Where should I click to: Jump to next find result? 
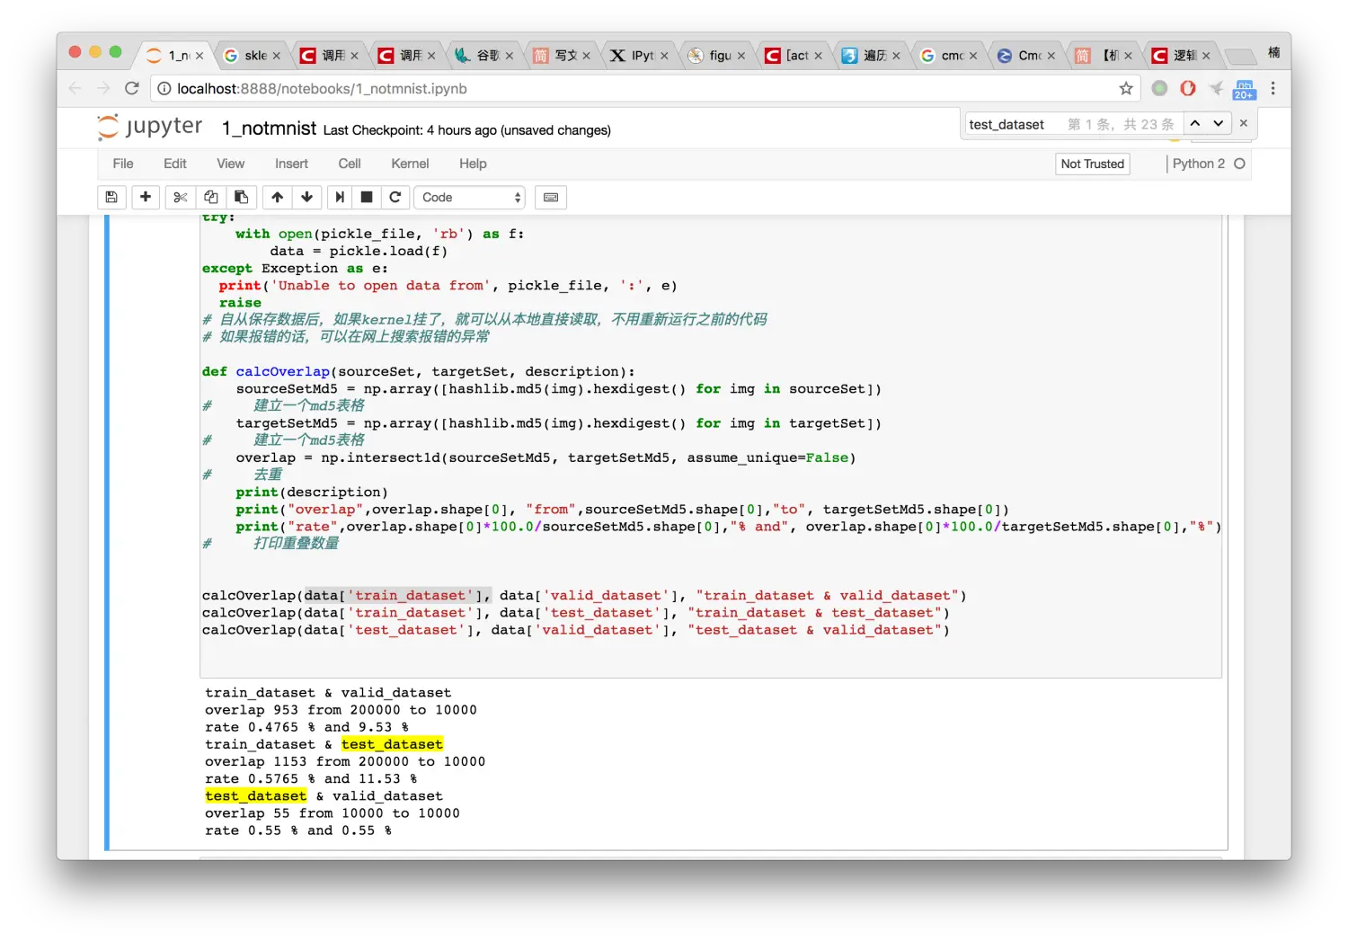pyautogui.click(x=1219, y=123)
